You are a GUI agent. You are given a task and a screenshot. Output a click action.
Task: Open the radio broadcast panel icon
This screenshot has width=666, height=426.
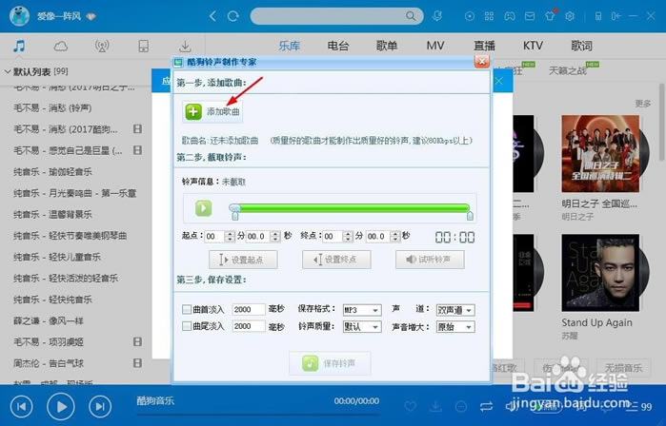coord(102,46)
